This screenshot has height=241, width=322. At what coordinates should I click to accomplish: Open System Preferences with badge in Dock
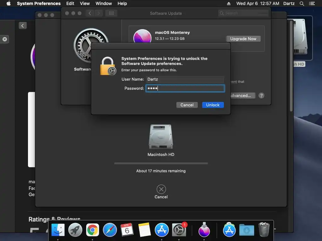click(179, 230)
